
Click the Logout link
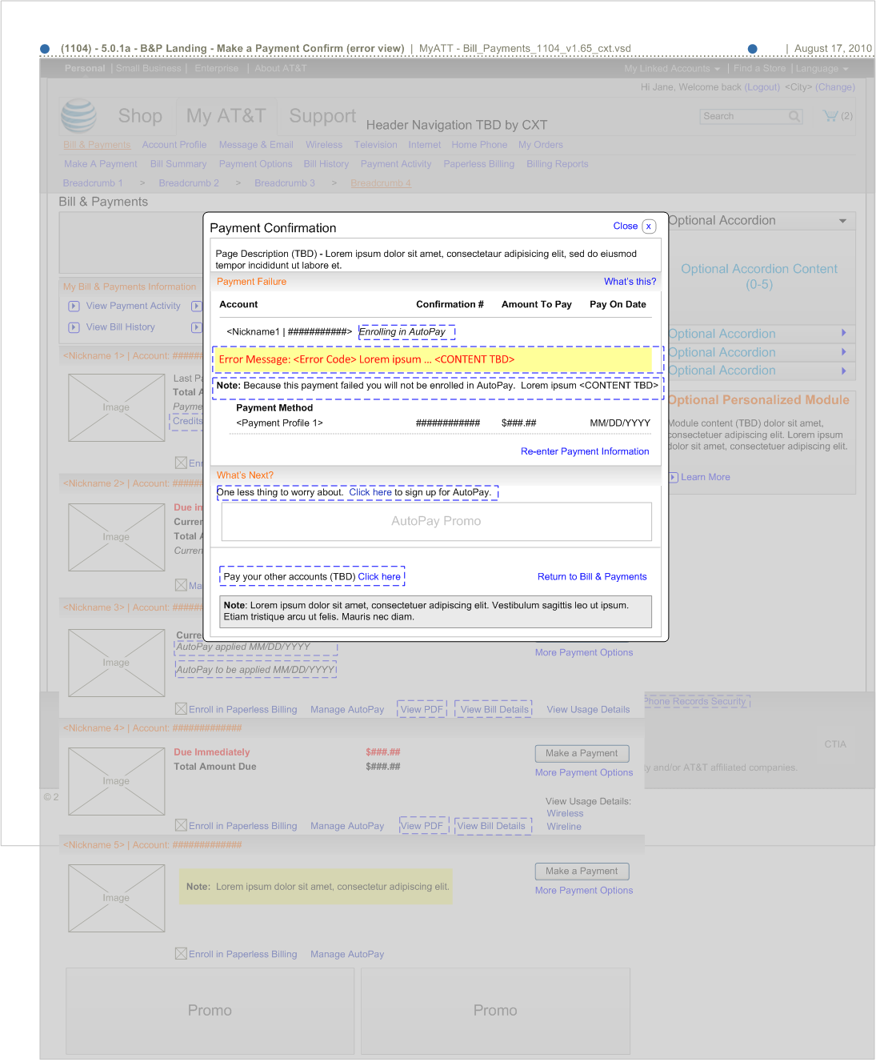pos(762,87)
